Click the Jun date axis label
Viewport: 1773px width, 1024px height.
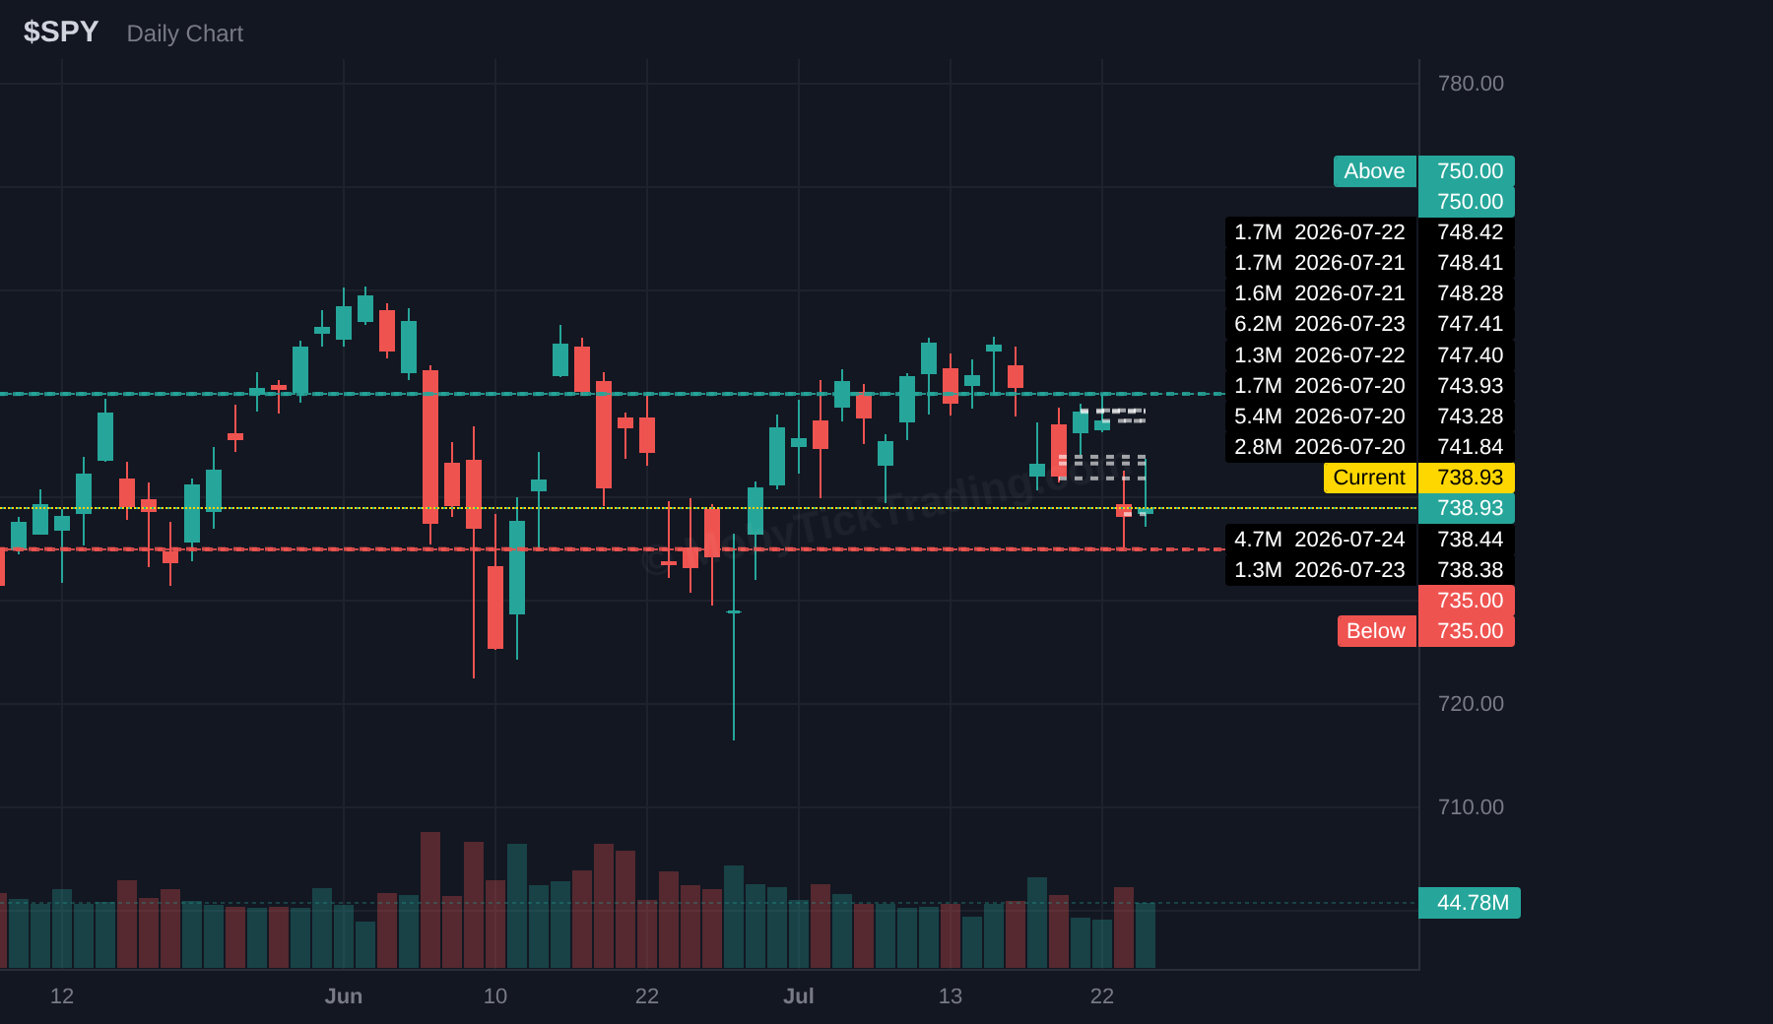[344, 996]
